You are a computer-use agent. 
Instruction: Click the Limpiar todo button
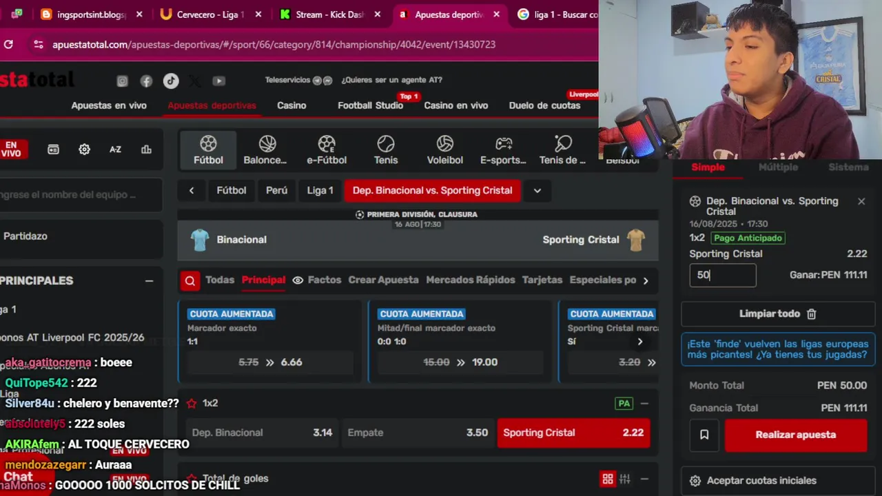[777, 314]
